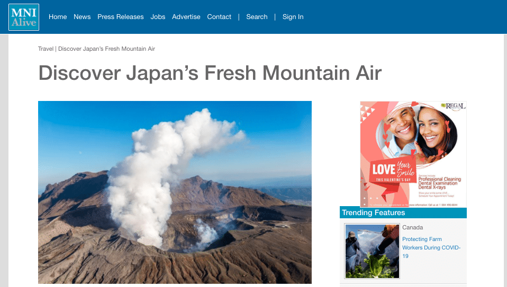Open the Advertise page

186,17
